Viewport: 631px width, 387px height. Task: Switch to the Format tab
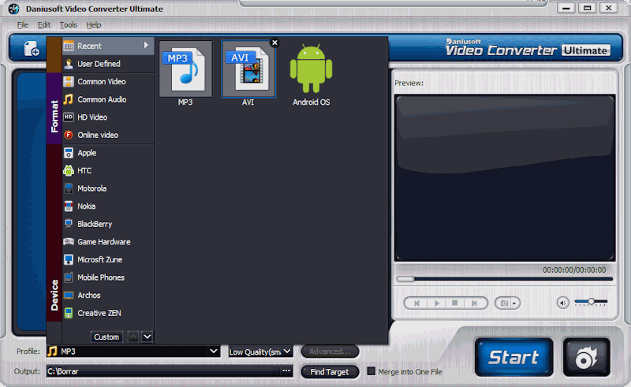point(54,109)
